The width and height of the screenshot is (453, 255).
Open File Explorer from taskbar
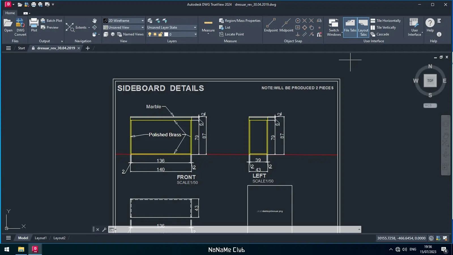click(x=21, y=250)
